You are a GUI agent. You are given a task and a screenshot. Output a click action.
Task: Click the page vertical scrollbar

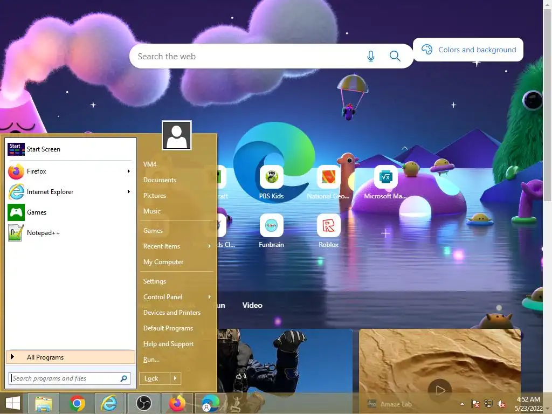[548, 106]
